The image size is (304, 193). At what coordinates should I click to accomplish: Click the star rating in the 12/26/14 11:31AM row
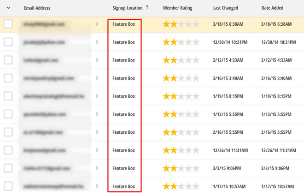[x=181, y=151]
